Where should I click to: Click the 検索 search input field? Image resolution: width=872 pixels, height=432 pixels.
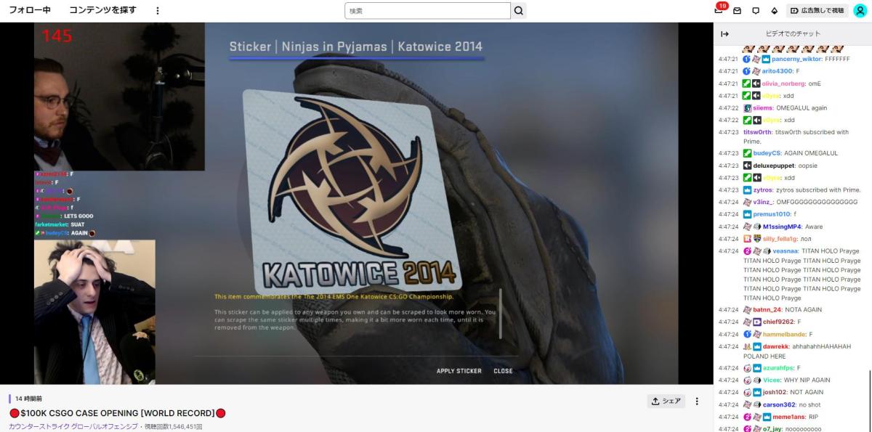(x=429, y=11)
